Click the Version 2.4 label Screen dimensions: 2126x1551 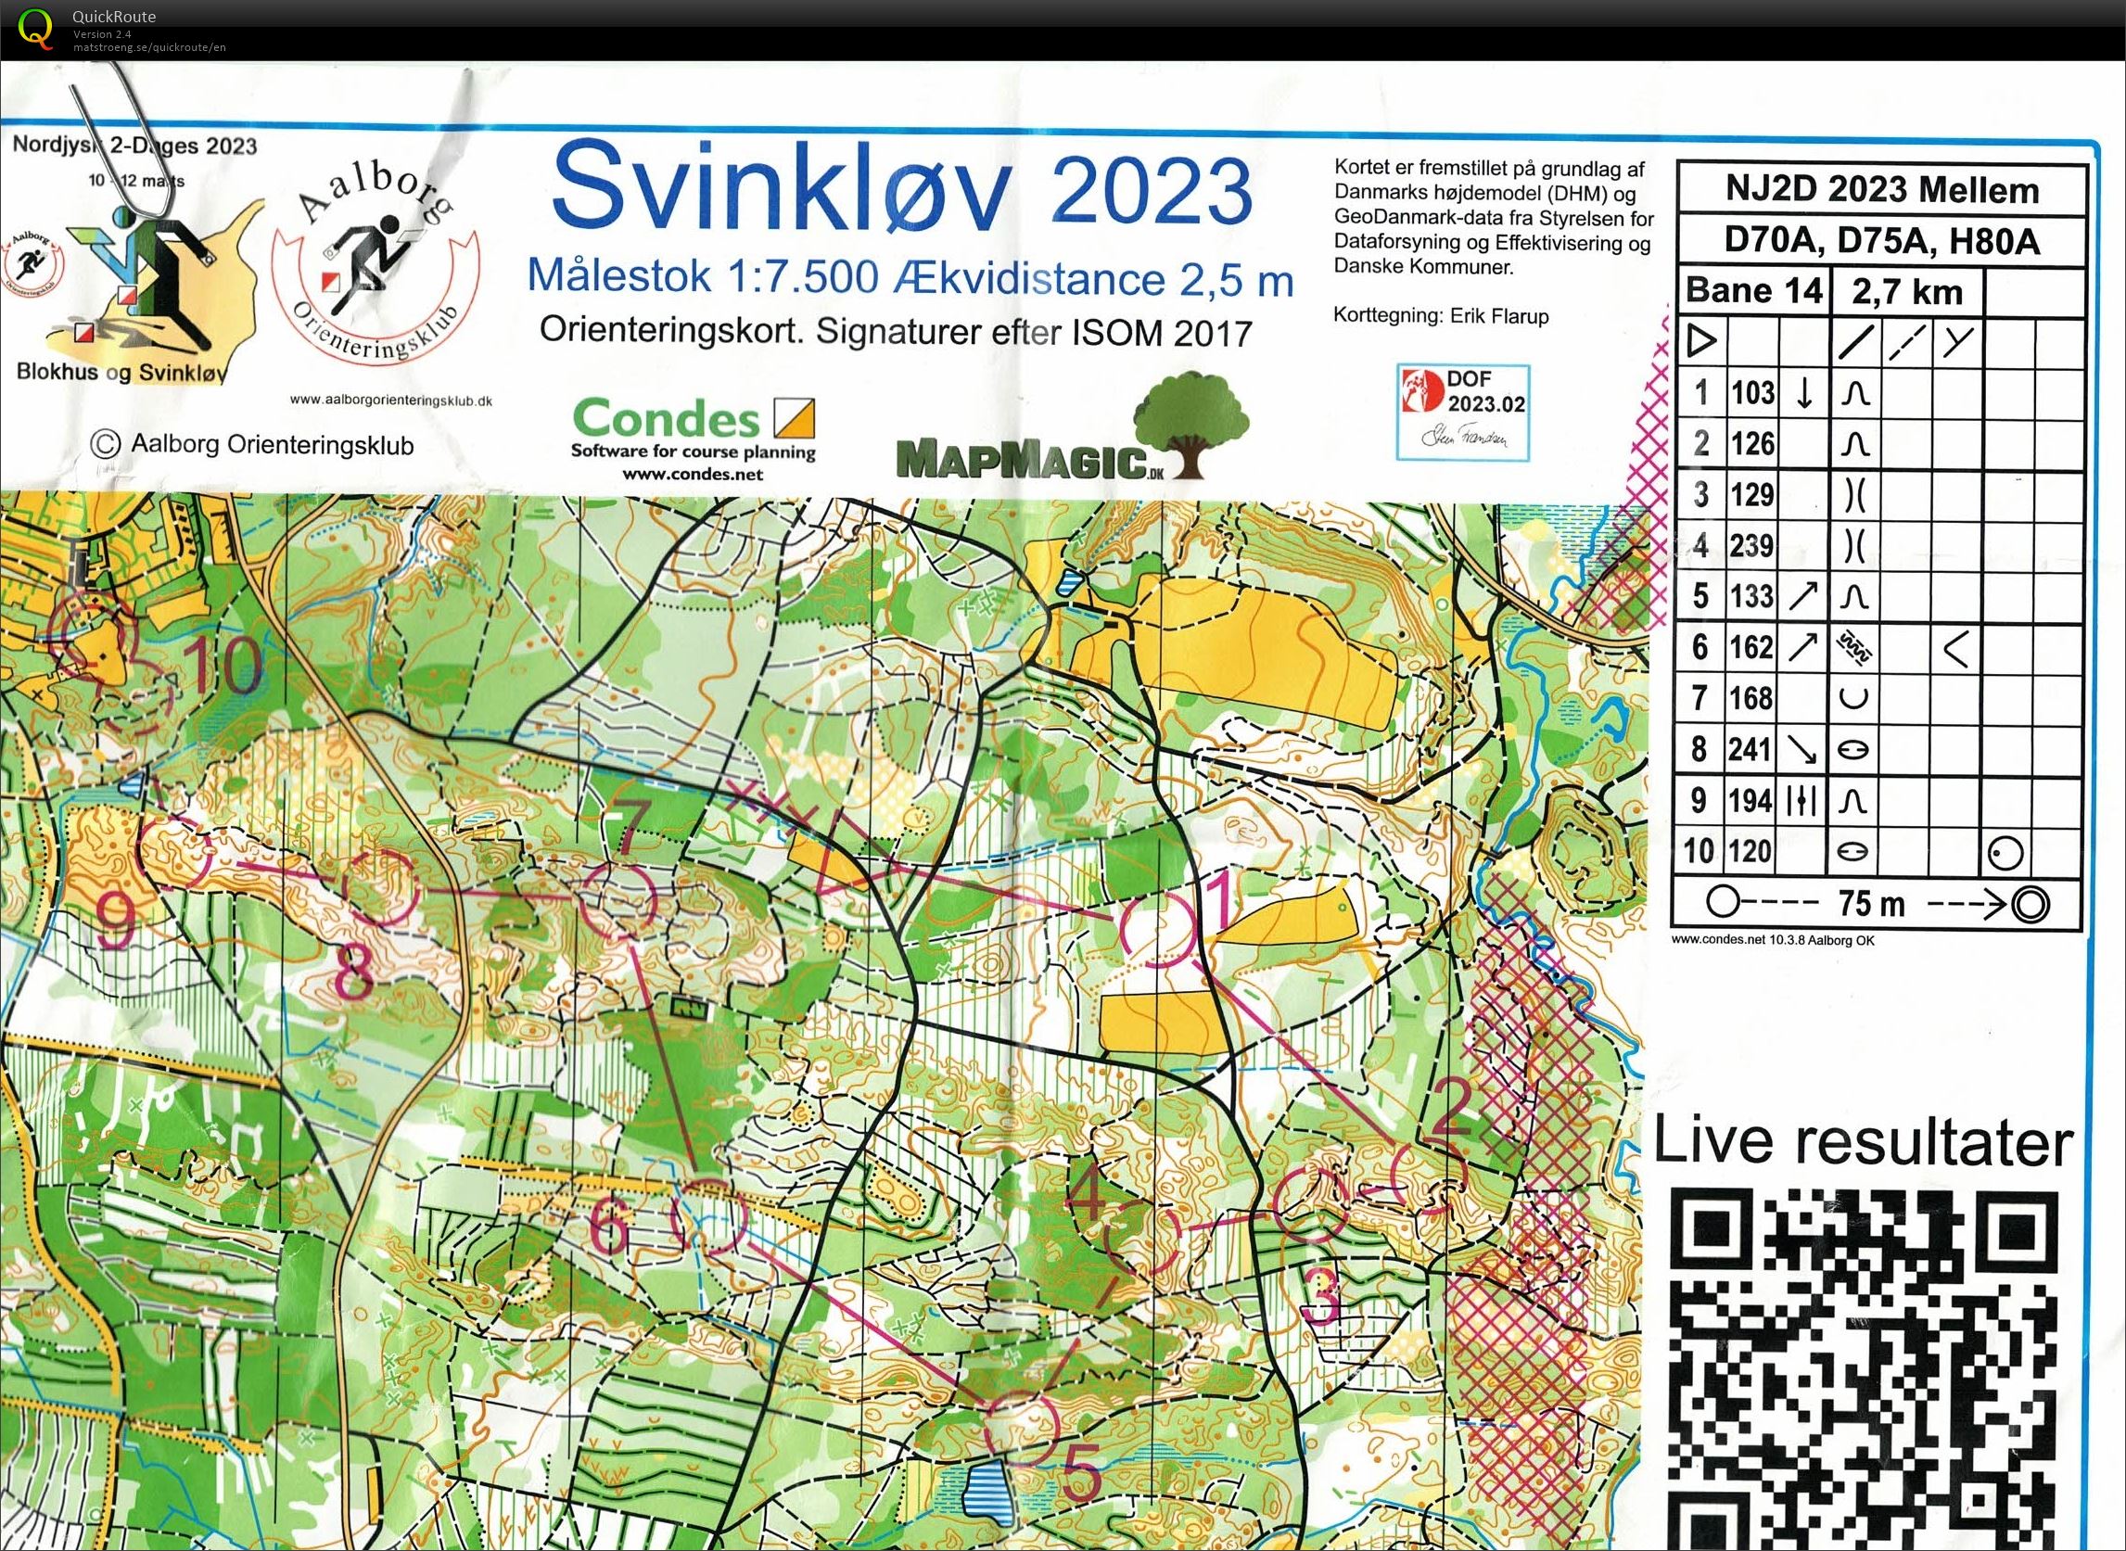[102, 33]
